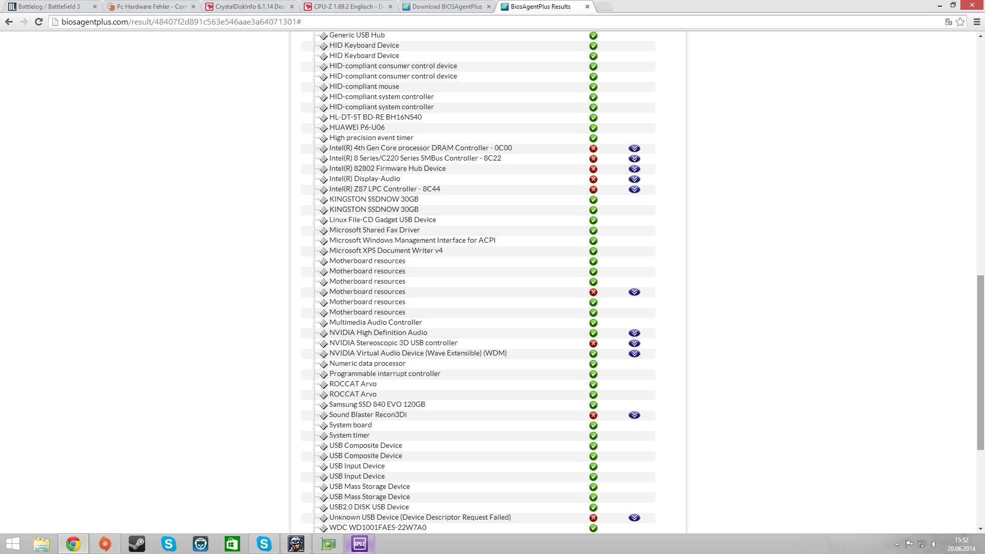Click green check next to Samsung SSD 840 EVO
Screen dimensions: 985x554
[x=593, y=405]
